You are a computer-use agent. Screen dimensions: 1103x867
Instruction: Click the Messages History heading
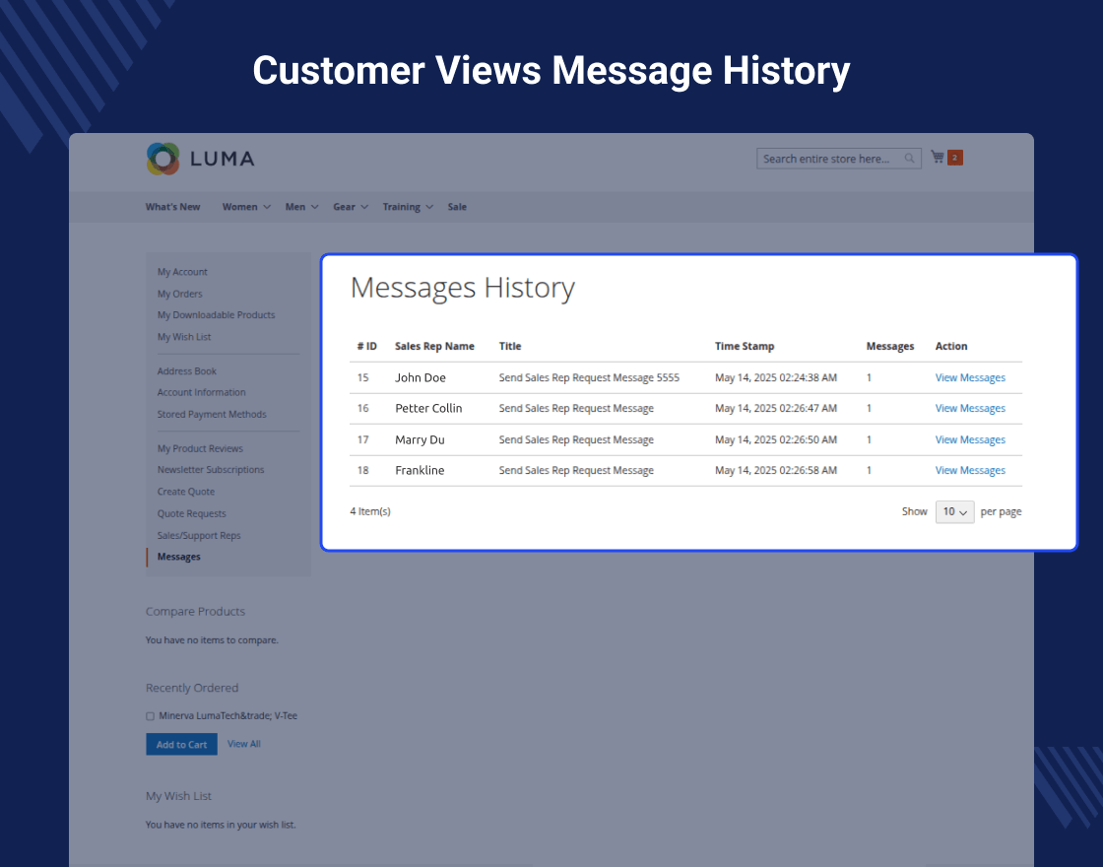point(463,288)
